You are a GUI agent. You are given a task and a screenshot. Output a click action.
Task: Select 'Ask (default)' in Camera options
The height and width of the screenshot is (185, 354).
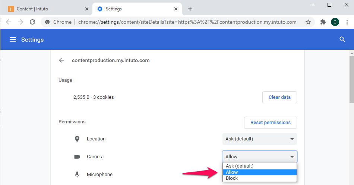coord(259,166)
